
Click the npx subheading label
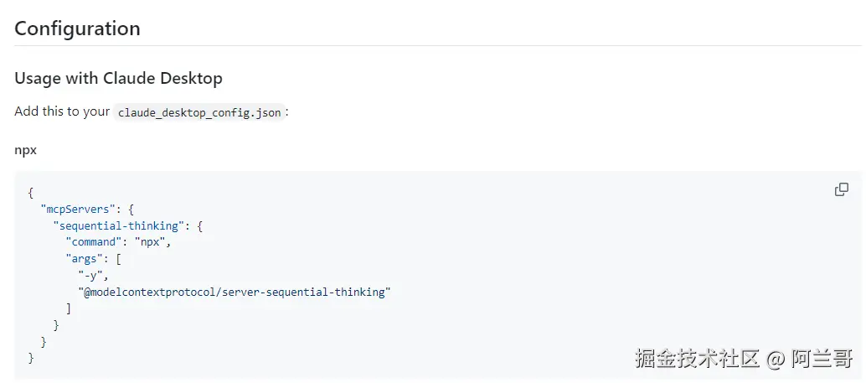[25, 150]
